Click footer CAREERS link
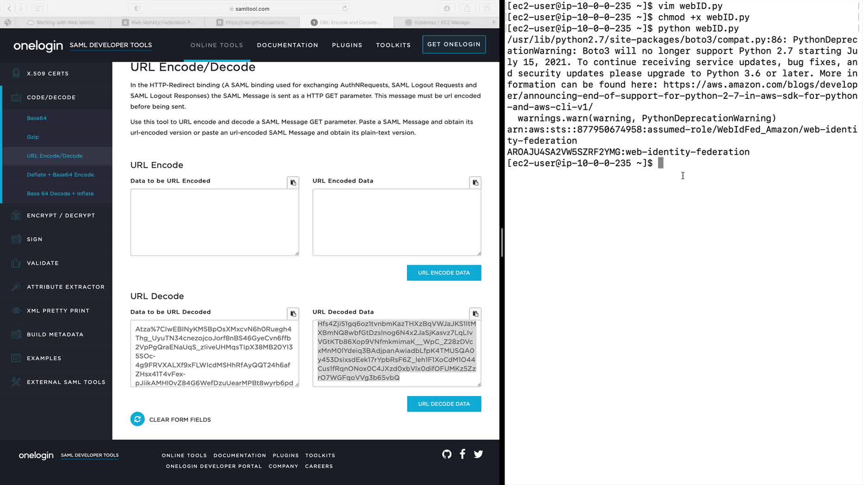863x485 pixels. coord(319,466)
